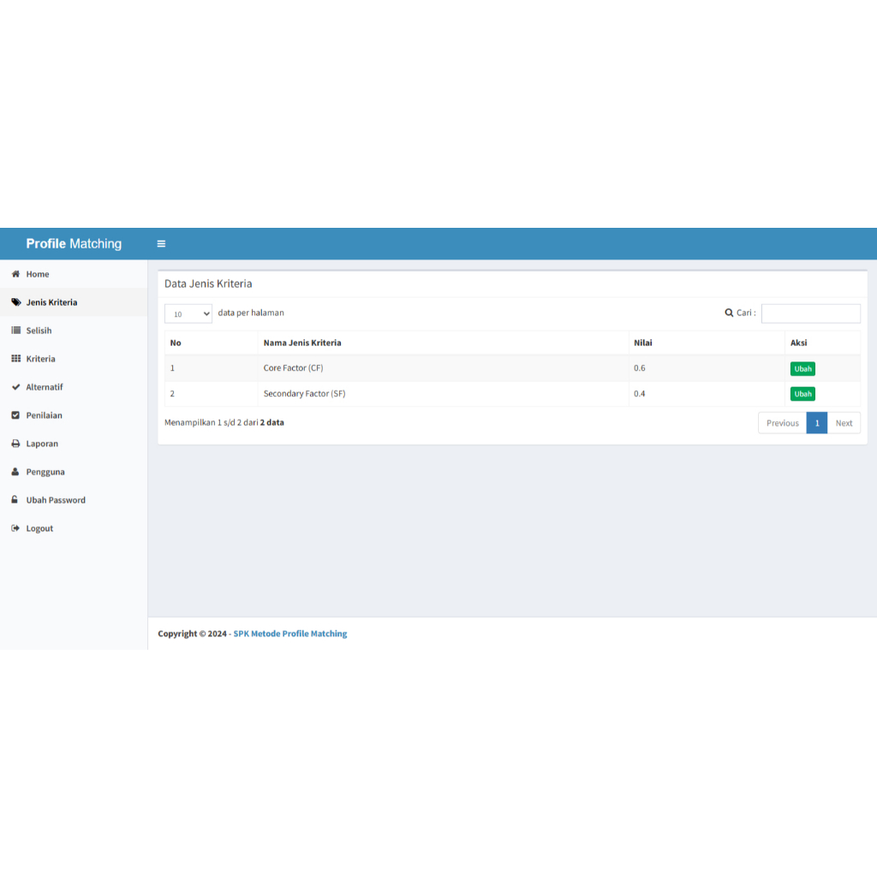Click the 0.6 value cell
Image resolution: width=877 pixels, height=877 pixels.
(x=707, y=368)
